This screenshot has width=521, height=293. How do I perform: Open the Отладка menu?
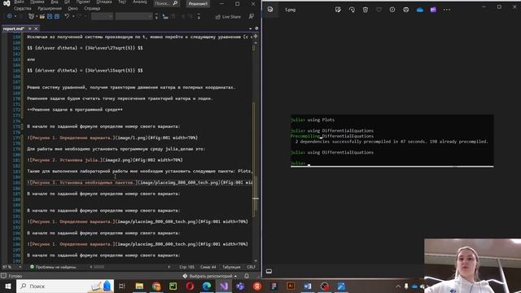point(104,2)
